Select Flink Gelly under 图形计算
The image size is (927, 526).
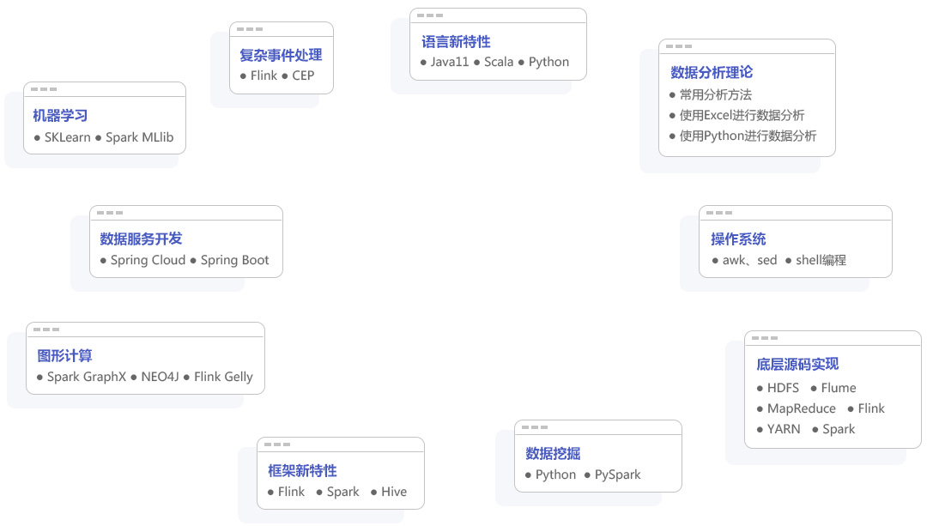pyautogui.click(x=223, y=377)
